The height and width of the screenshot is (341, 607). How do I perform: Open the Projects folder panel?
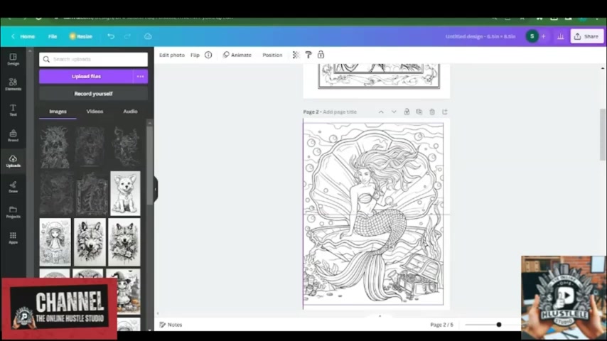(x=14, y=212)
